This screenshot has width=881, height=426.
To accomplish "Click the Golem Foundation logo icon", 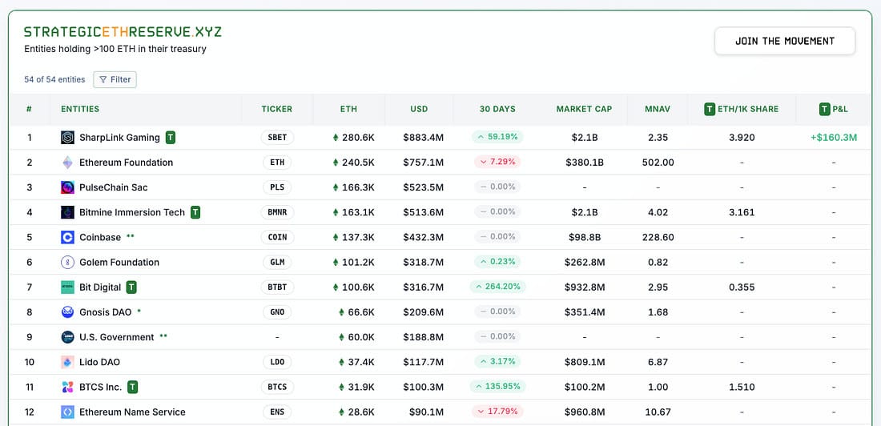I will [x=67, y=262].
